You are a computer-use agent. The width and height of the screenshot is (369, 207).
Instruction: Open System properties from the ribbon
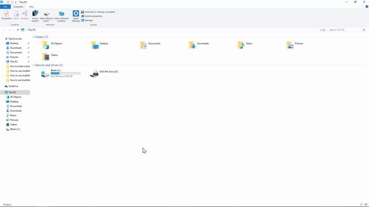92,16
